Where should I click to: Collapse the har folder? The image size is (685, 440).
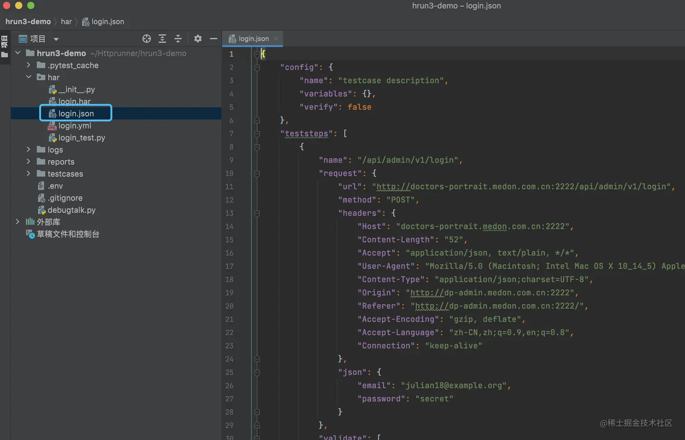(29, 77)
